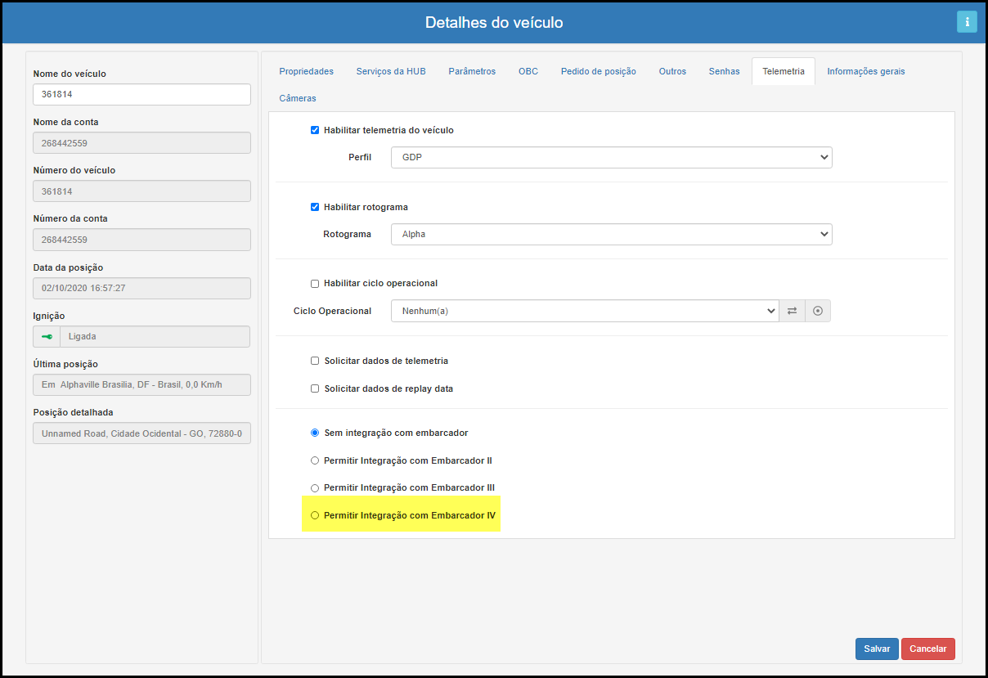Click the Cancelar button

point(927,649)
